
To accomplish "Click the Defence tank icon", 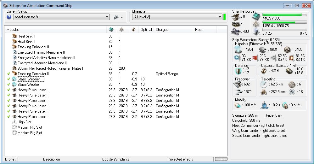I will 238,71.
